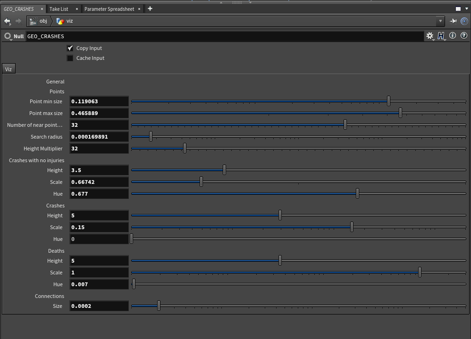Click the Number of near points field
The width and height of the screenshot is (471, 339).
[99, 125]
